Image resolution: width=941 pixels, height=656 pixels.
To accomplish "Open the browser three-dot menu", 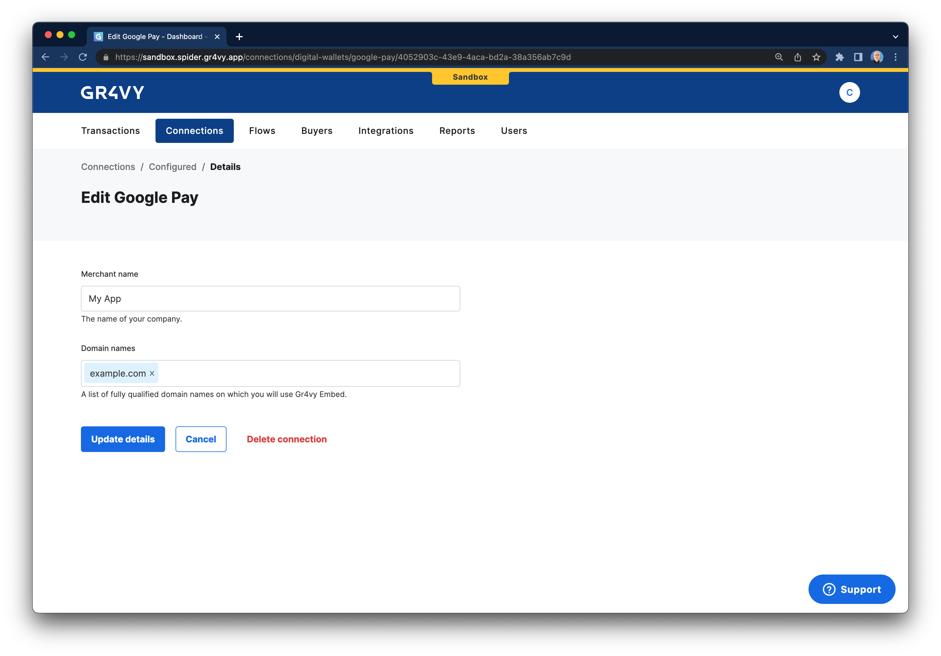I will [x=896, y=57].
